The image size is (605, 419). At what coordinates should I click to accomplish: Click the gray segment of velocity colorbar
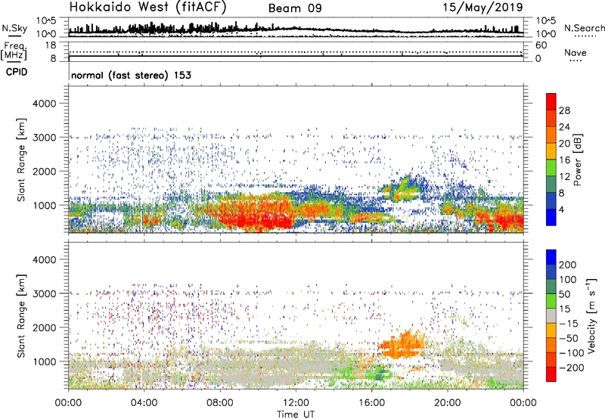click(x=551, y=316)
